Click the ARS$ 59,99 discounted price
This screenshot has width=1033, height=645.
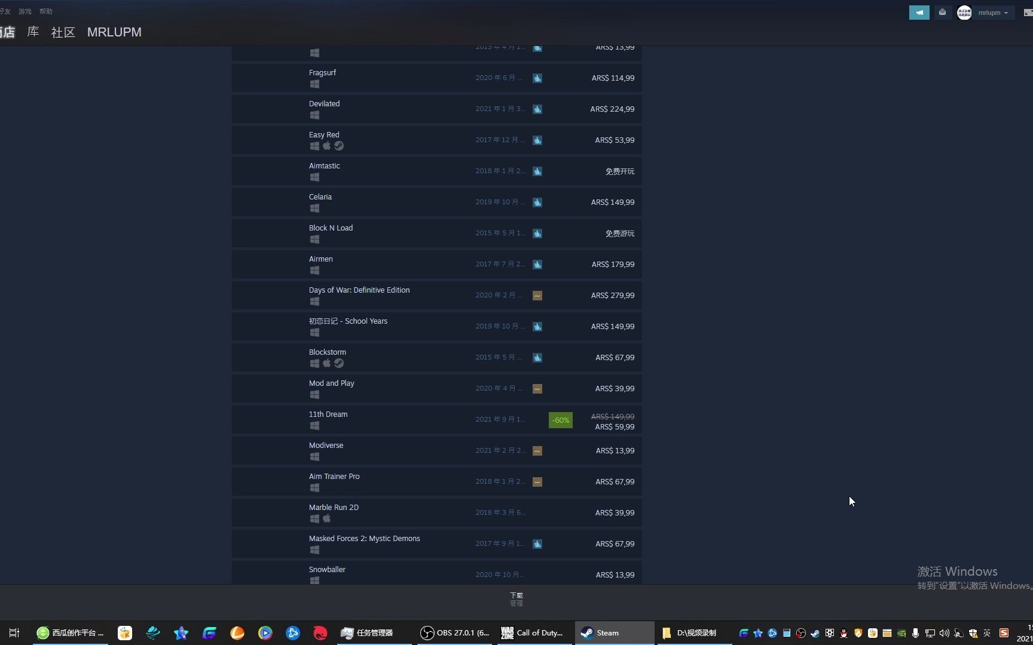pyautogui.click(x=615, y=427)
